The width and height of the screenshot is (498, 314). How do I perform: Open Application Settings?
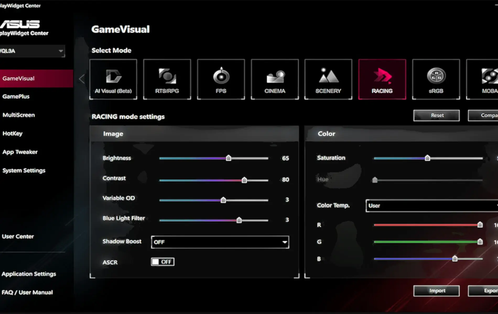[x=29, y=274]
